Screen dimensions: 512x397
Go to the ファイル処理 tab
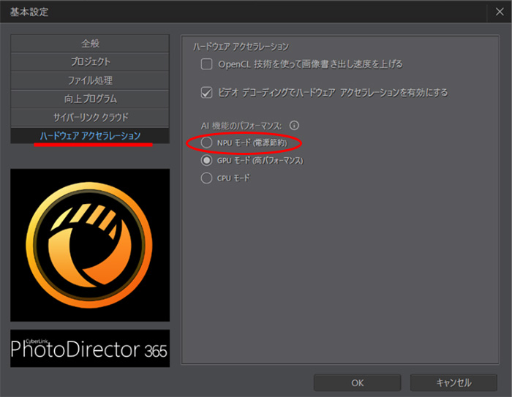(90, 80)
